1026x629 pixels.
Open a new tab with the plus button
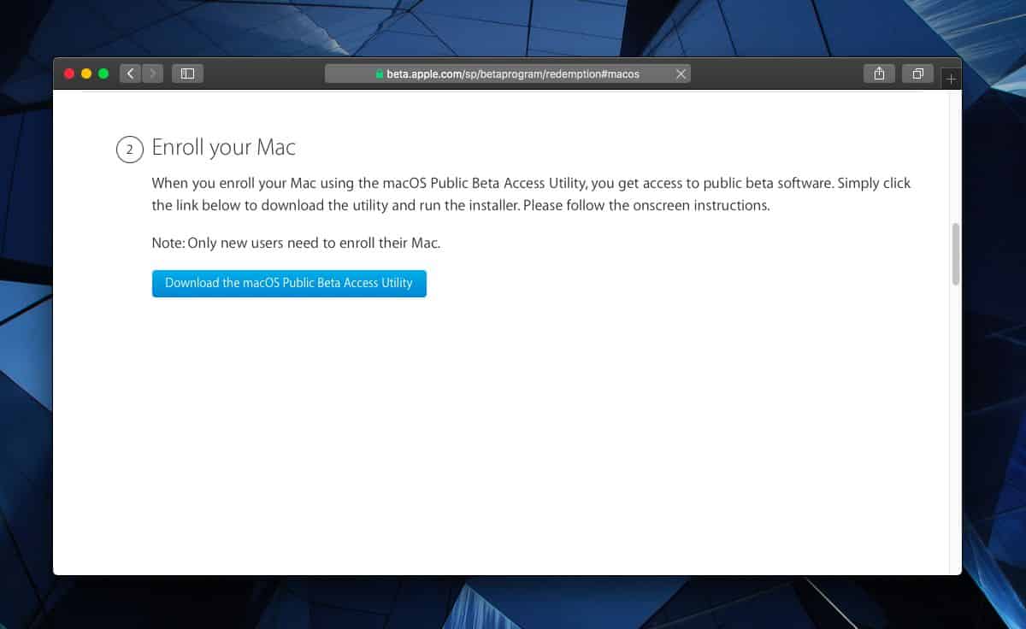[x=951, y=78]
